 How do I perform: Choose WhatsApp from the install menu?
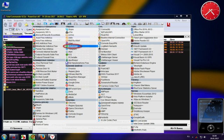(82, 46)
